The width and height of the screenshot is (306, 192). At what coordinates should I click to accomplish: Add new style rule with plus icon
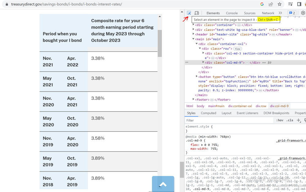(299, 120)
